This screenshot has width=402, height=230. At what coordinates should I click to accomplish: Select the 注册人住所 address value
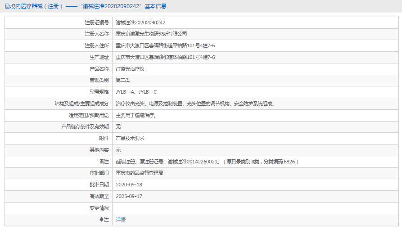pyautogui.click(x=165, y=45)
